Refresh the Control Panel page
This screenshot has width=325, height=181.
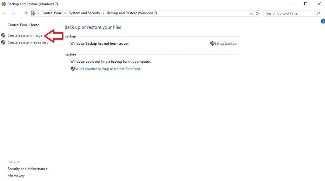coord(257,13)
